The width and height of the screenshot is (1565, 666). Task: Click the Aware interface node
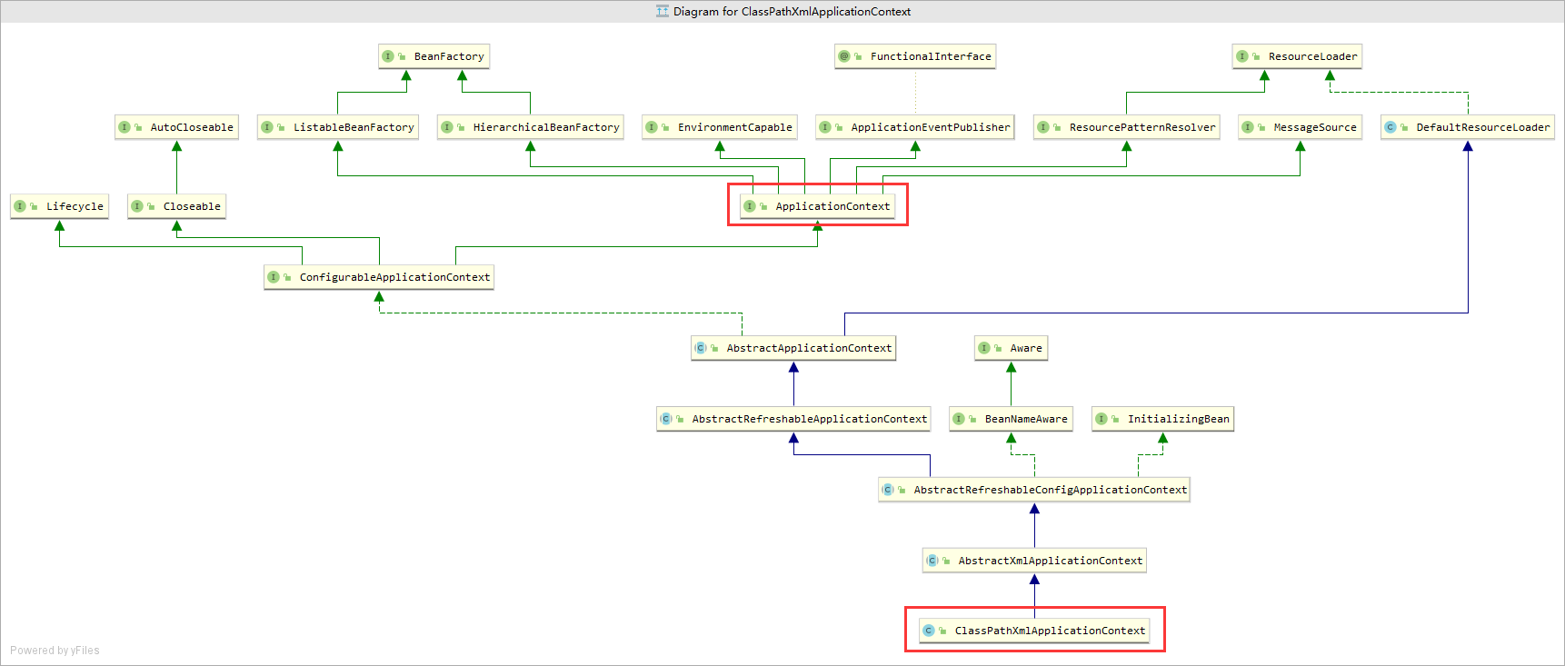(1012, 348)
